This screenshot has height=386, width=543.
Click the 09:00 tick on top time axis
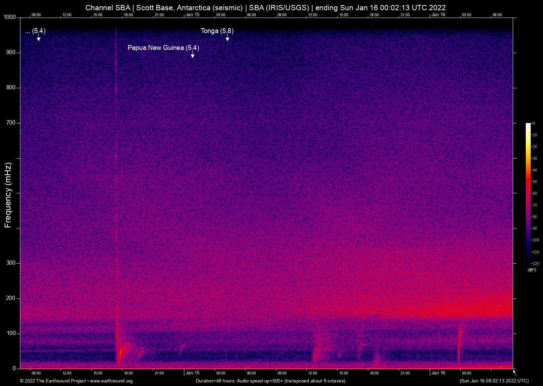(36, 15)
